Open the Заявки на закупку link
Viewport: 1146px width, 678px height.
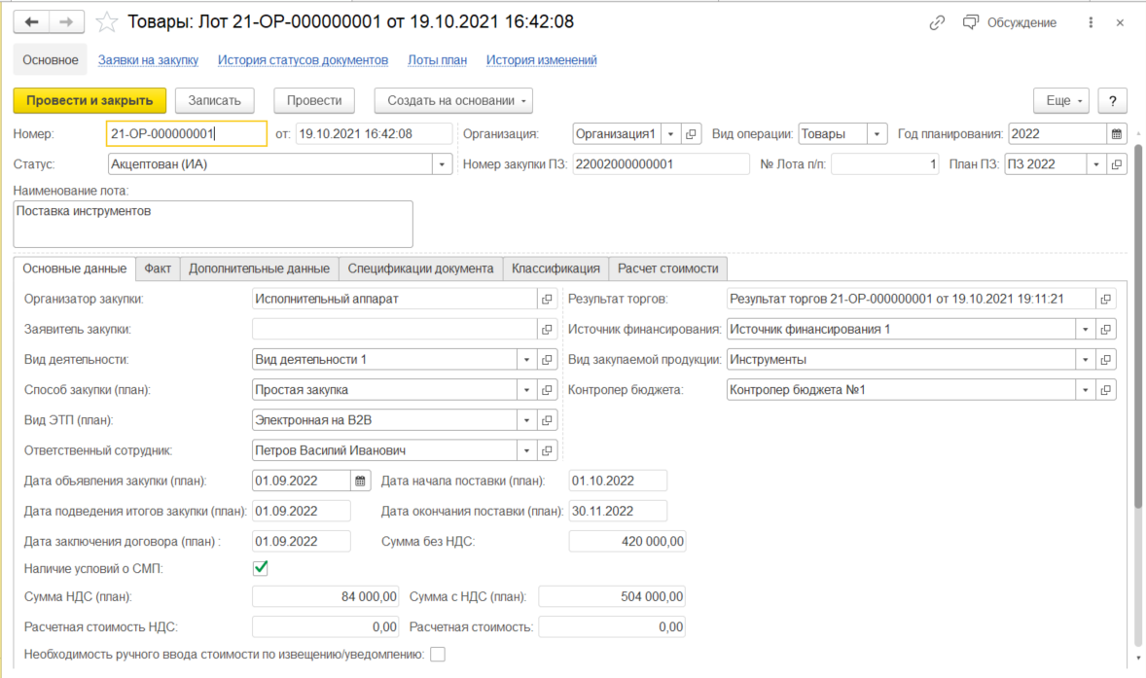coord(148,60)
